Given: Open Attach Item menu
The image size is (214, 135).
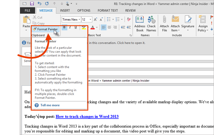Looking at the screenshot, I should 175,24.
